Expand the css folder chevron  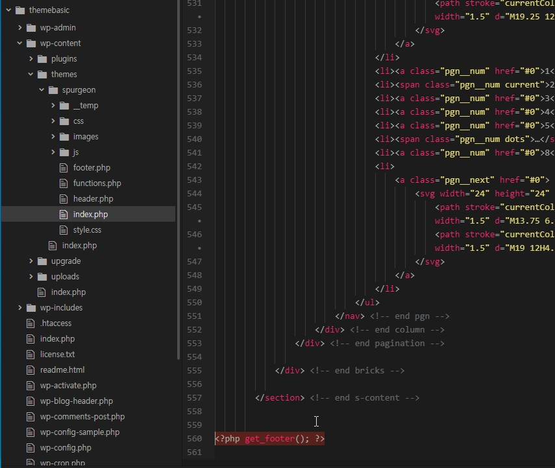pos(53,121)
